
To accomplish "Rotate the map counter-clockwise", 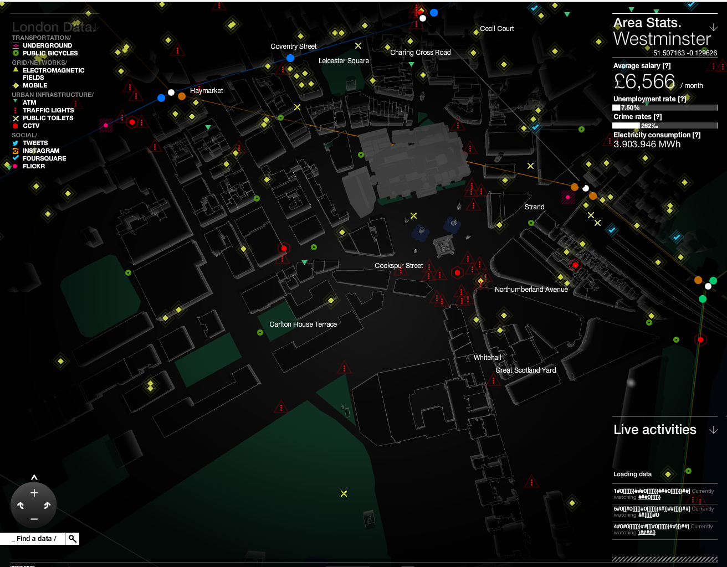I will (x=21, y=505).
